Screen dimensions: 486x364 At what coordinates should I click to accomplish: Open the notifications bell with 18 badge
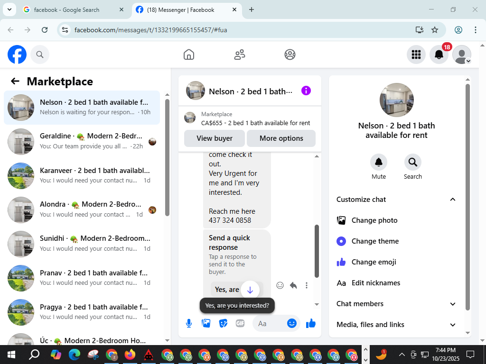tap(439, 55)
